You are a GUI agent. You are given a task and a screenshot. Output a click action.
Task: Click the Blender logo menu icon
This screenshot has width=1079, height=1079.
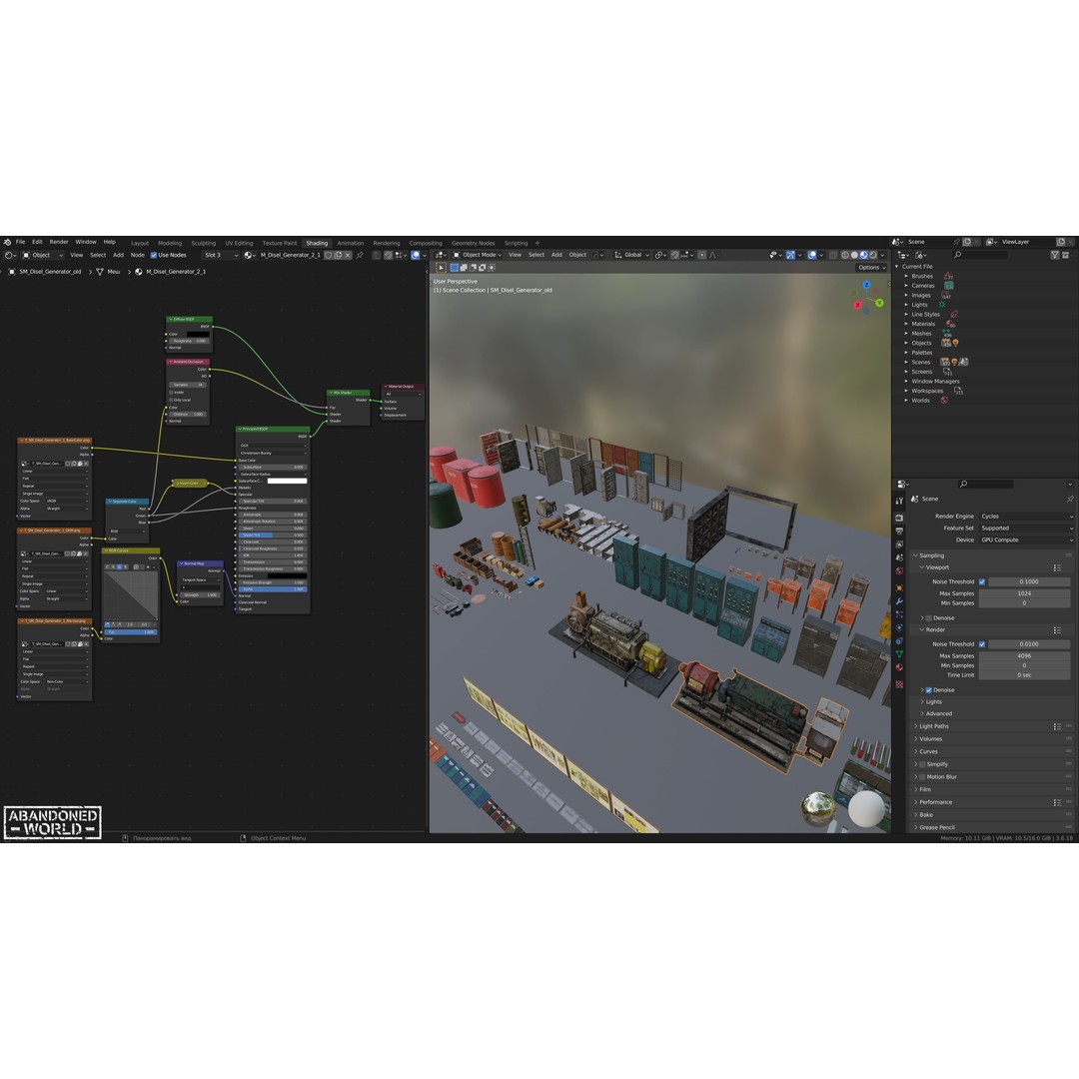click(7, 242)
